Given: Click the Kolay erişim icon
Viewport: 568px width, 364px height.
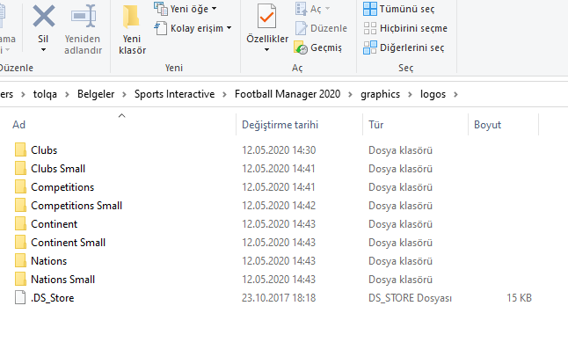Looking at the screenshot, I should 161,28.
